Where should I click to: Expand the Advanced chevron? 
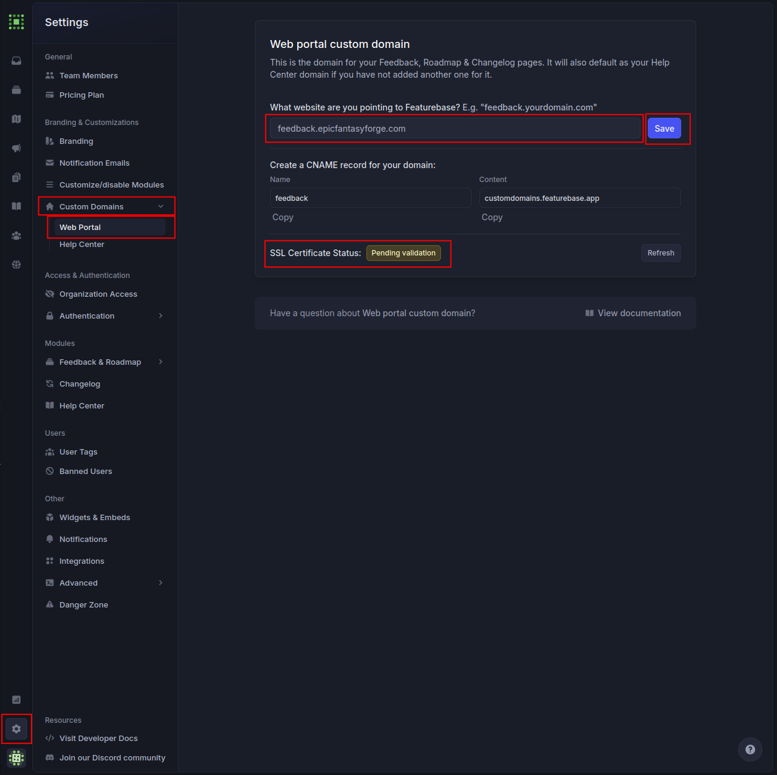[161, 583]
